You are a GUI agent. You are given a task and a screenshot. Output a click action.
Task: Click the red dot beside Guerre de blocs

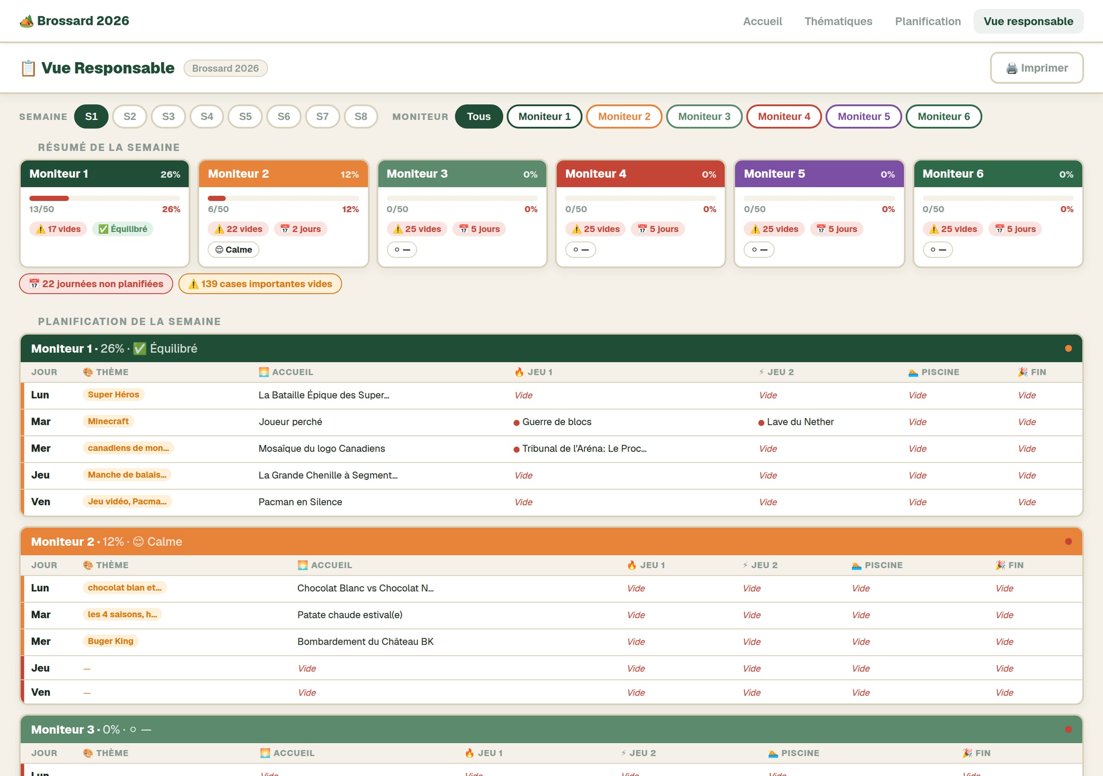coord(517,423)
